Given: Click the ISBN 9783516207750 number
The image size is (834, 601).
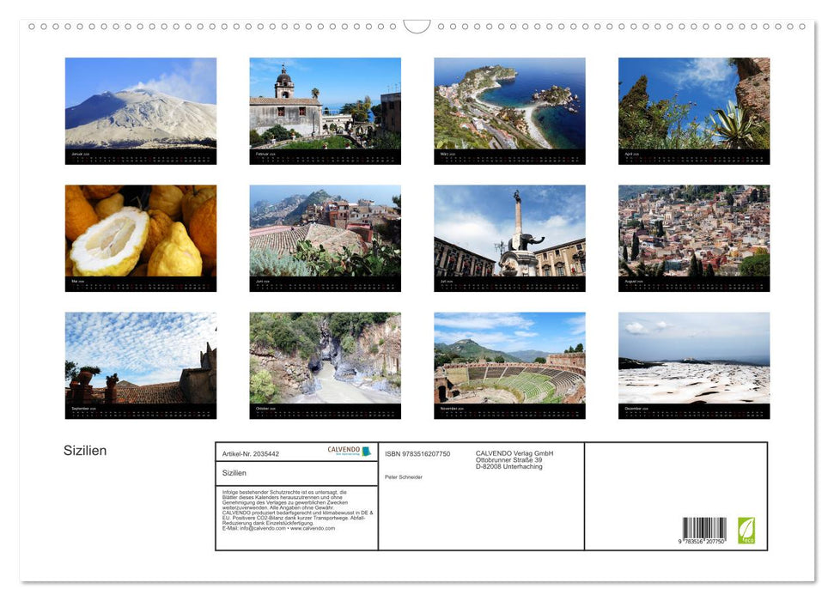Looking at the screenshot, I should click(x=417, y=453).
